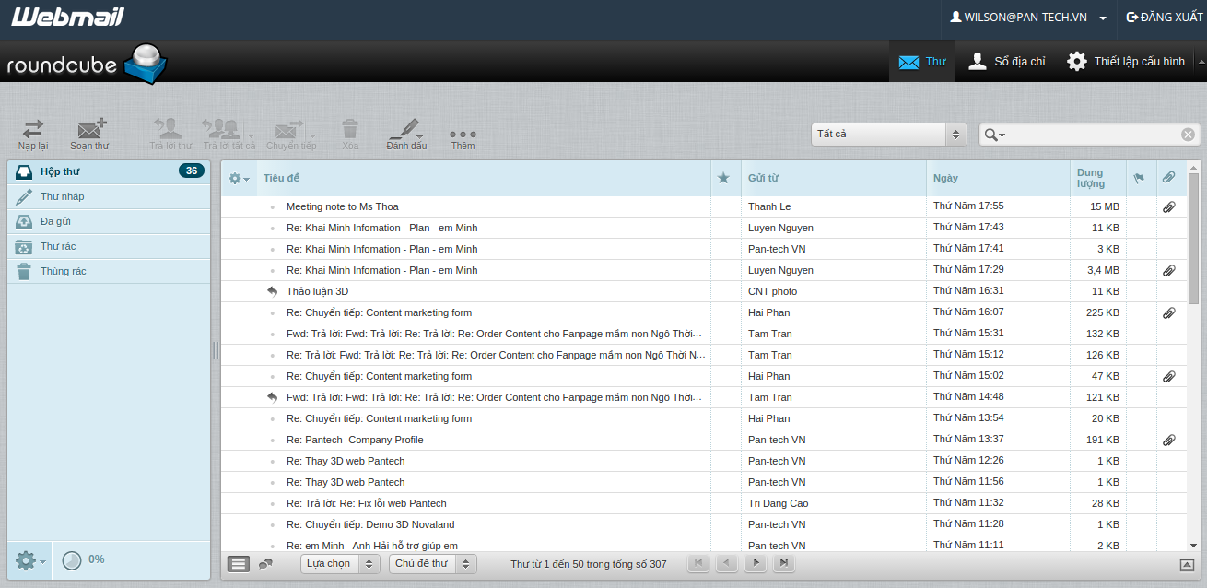Toggle the preview pane icon at bottom right

pos(1187,564)
